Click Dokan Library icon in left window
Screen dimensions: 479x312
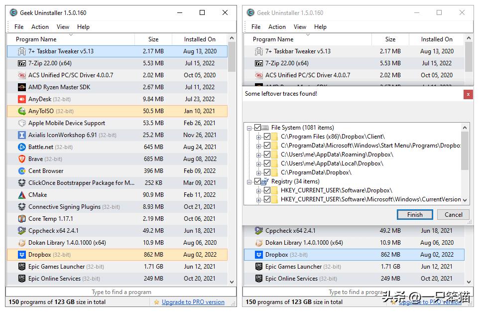point(22,243)
